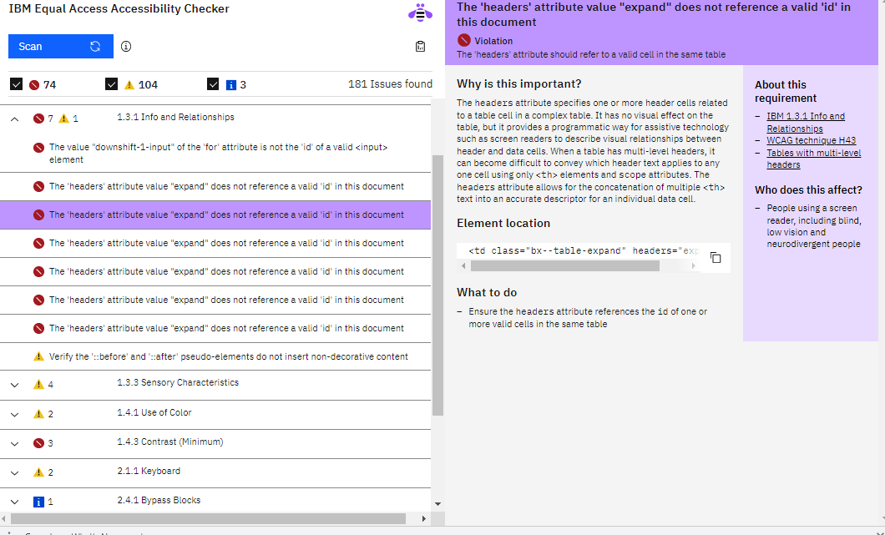The height and width of the screenshot is (535, 885).
Task: Expand the 2.4.1 Bypass Blocks section
Action: tap(15, 502)
